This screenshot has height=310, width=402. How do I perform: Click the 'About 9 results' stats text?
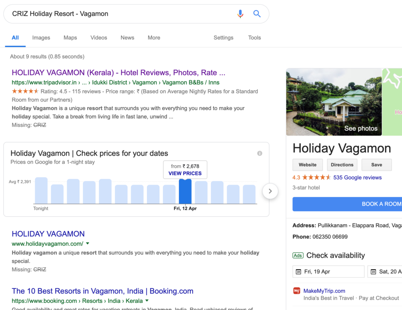[x=47, y=56]
